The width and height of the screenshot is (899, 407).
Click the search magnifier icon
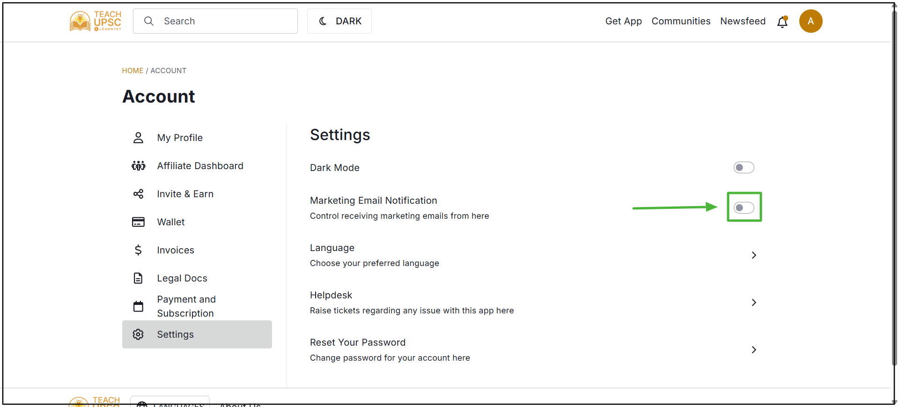point(149,21)
